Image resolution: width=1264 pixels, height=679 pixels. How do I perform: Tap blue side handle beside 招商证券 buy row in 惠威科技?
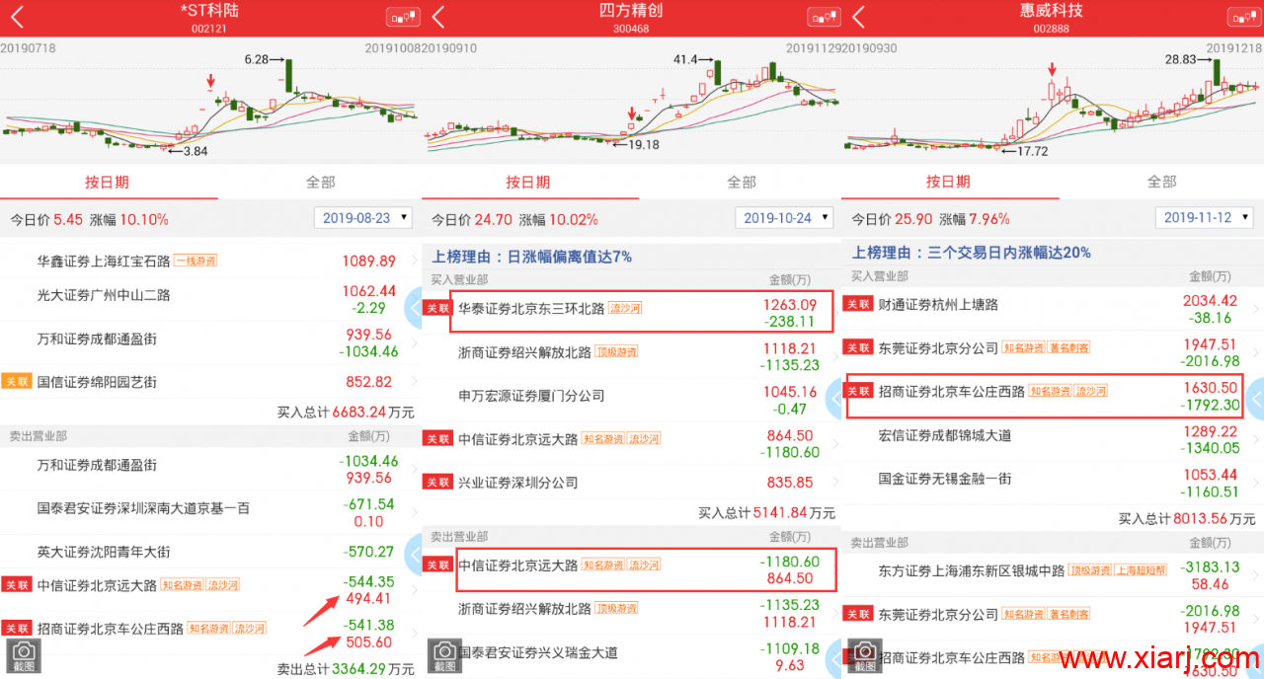(1254, 398)
